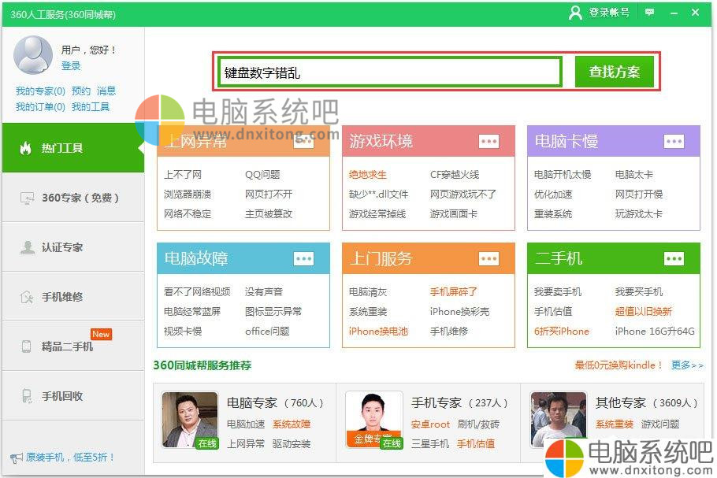Select the 热门工具 sidebar tab
Image resolution: width=717 pixels, height=478 pixels.
click(73, 147)
